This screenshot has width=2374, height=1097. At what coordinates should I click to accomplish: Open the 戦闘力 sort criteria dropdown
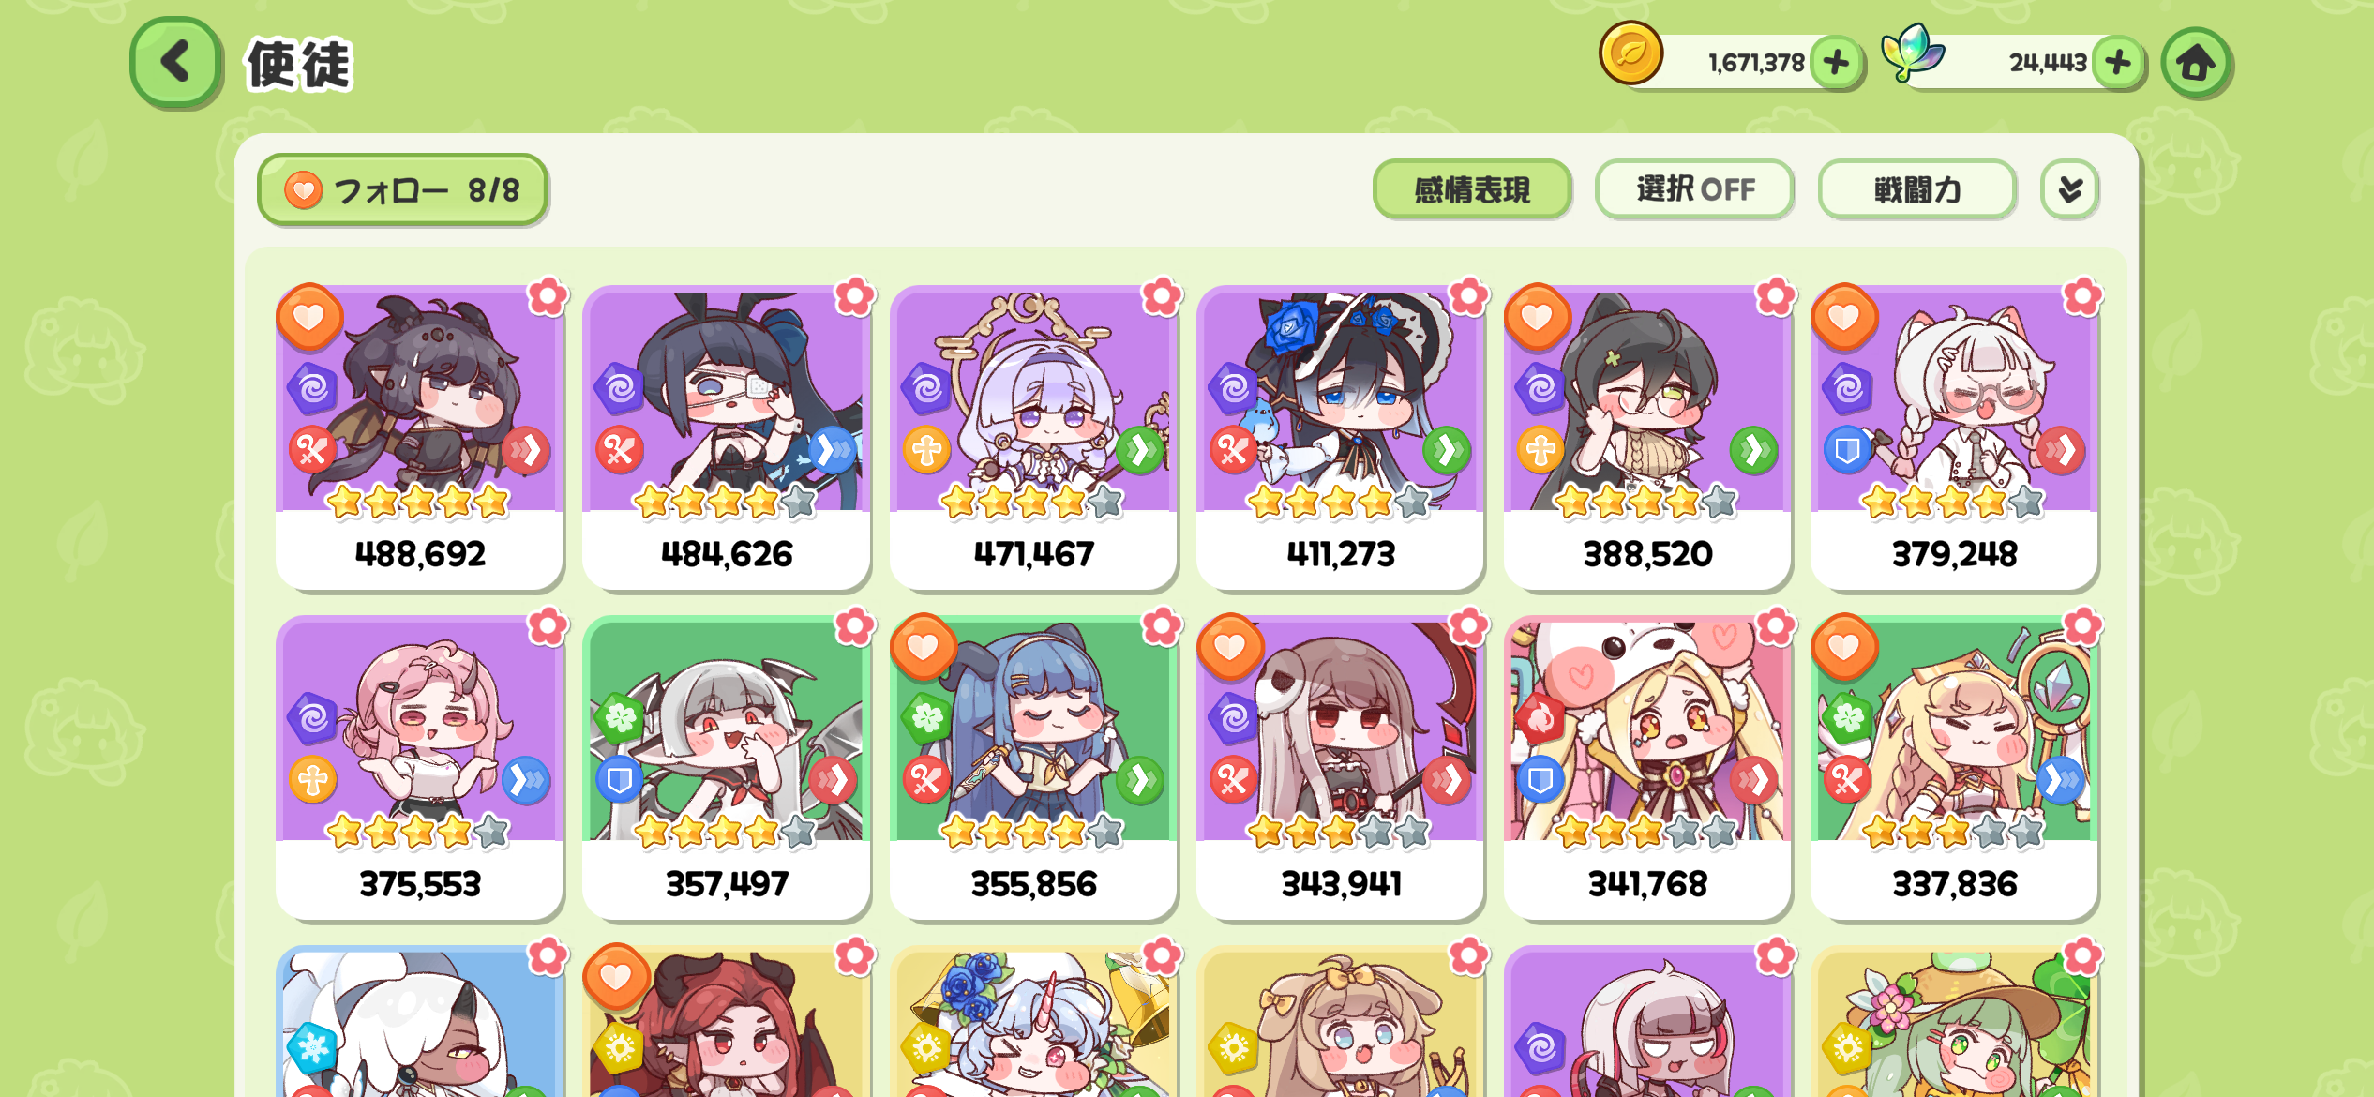[x=1917, y=189]
